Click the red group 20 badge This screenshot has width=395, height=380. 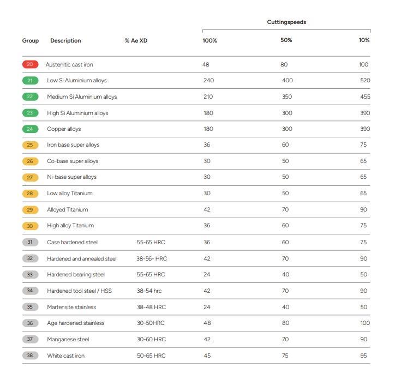(x=29, y=64)
